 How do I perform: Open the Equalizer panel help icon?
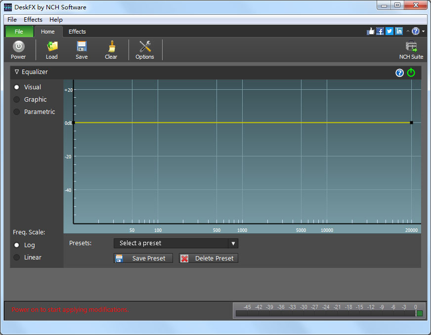[400, 73]
